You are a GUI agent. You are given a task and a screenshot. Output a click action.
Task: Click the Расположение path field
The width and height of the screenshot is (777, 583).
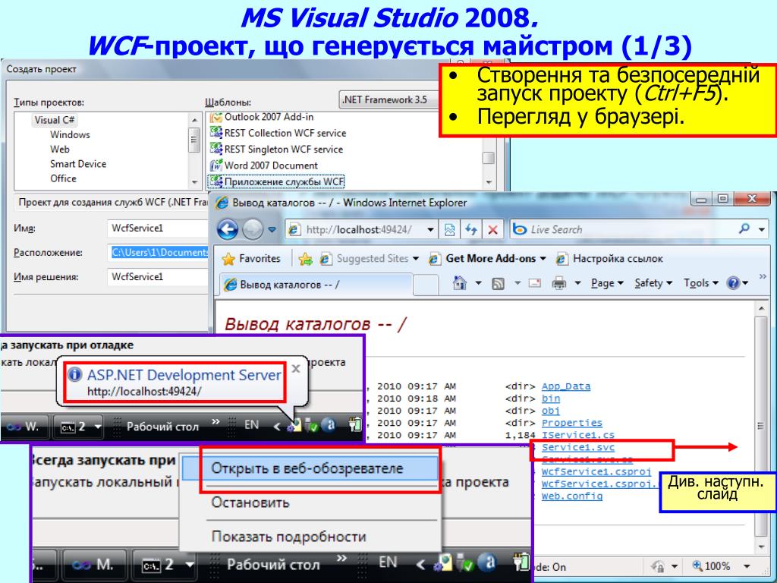pos(158,252)
